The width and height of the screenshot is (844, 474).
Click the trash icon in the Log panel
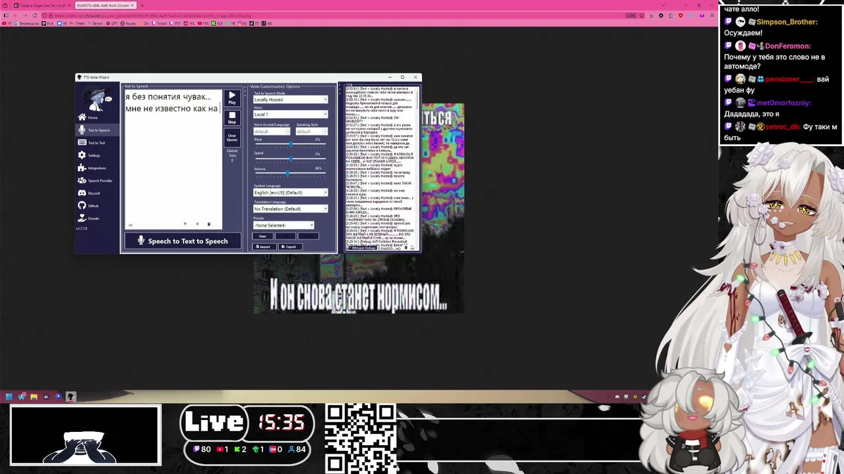406,248
